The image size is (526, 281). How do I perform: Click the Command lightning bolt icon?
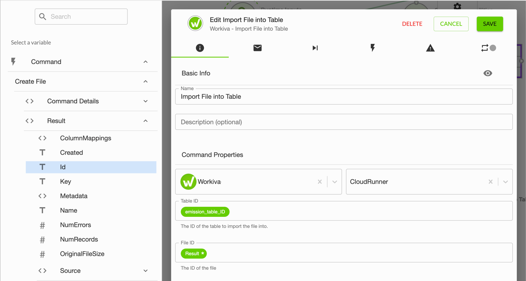click(x=14, y=62)
